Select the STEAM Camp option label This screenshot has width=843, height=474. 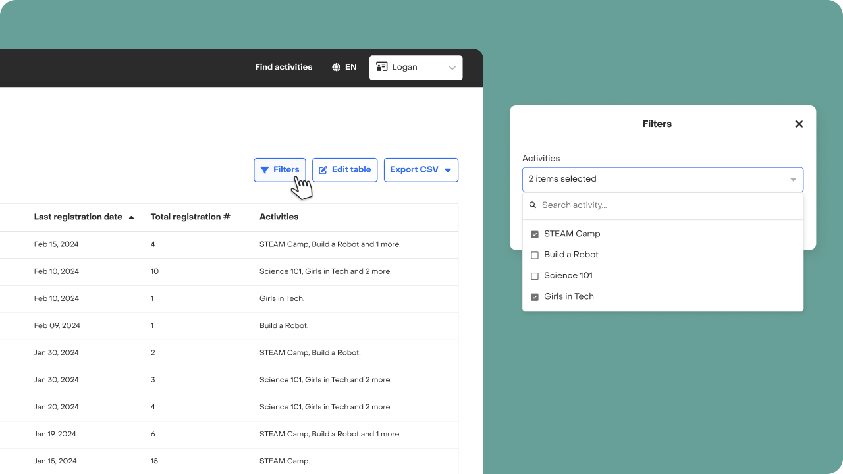point(572,234)
